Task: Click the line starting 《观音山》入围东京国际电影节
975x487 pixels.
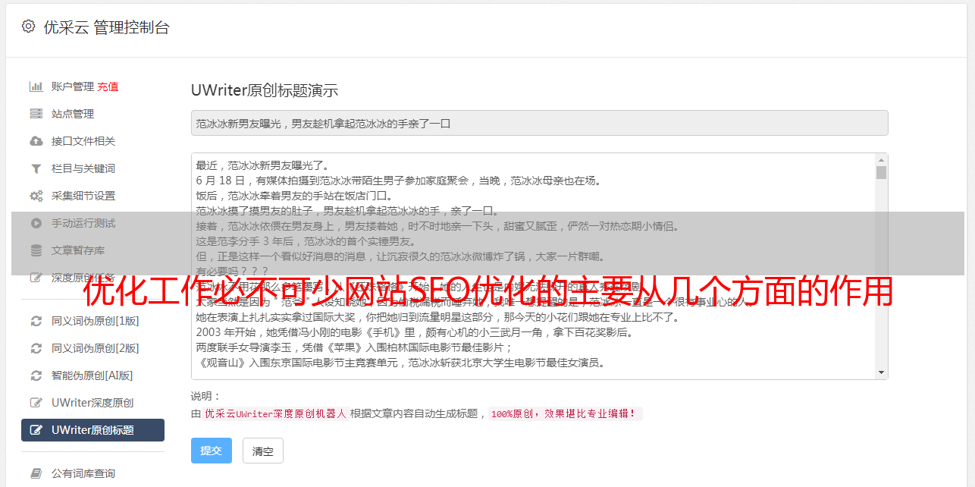Action: point(400,363)
